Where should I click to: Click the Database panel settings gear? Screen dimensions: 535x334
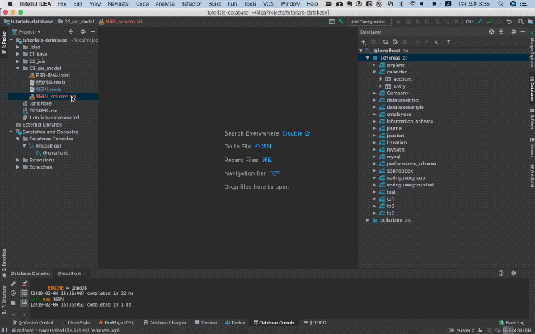click(513, 31)
